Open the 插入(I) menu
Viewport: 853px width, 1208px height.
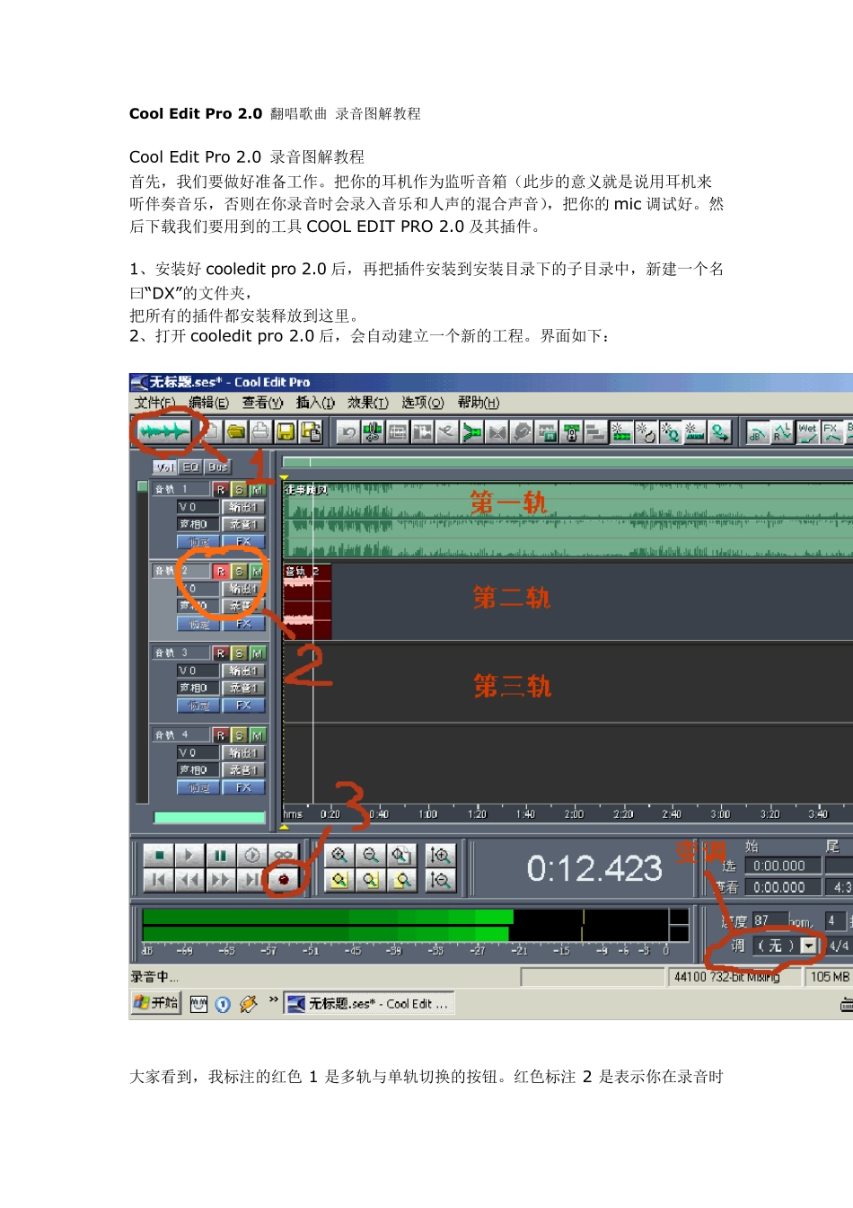(315, 403)
